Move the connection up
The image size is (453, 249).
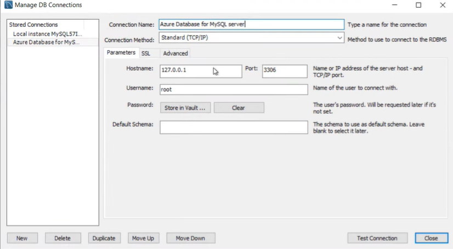143,239
